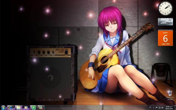Open the taskbar clock showing 02:08 p.m.
The width and height of the screenshot is (176, 110).
pos(169,108)
